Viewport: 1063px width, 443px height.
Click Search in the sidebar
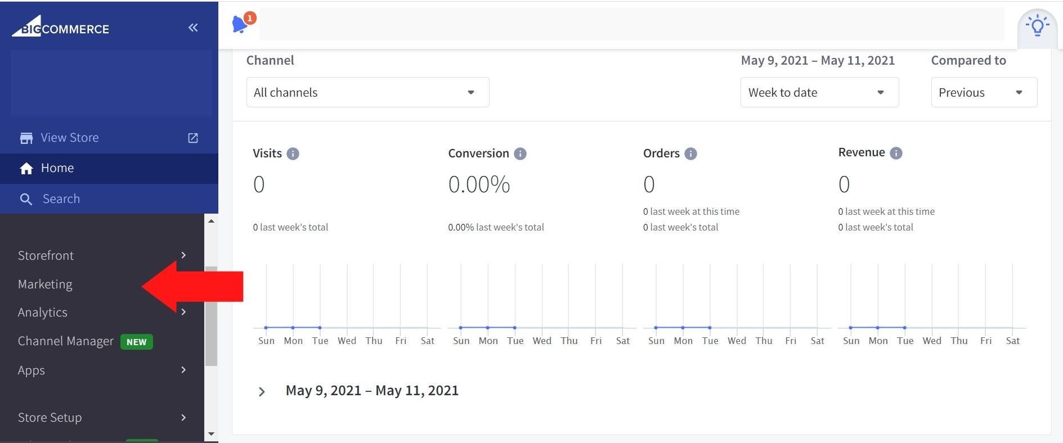(61, 199)
